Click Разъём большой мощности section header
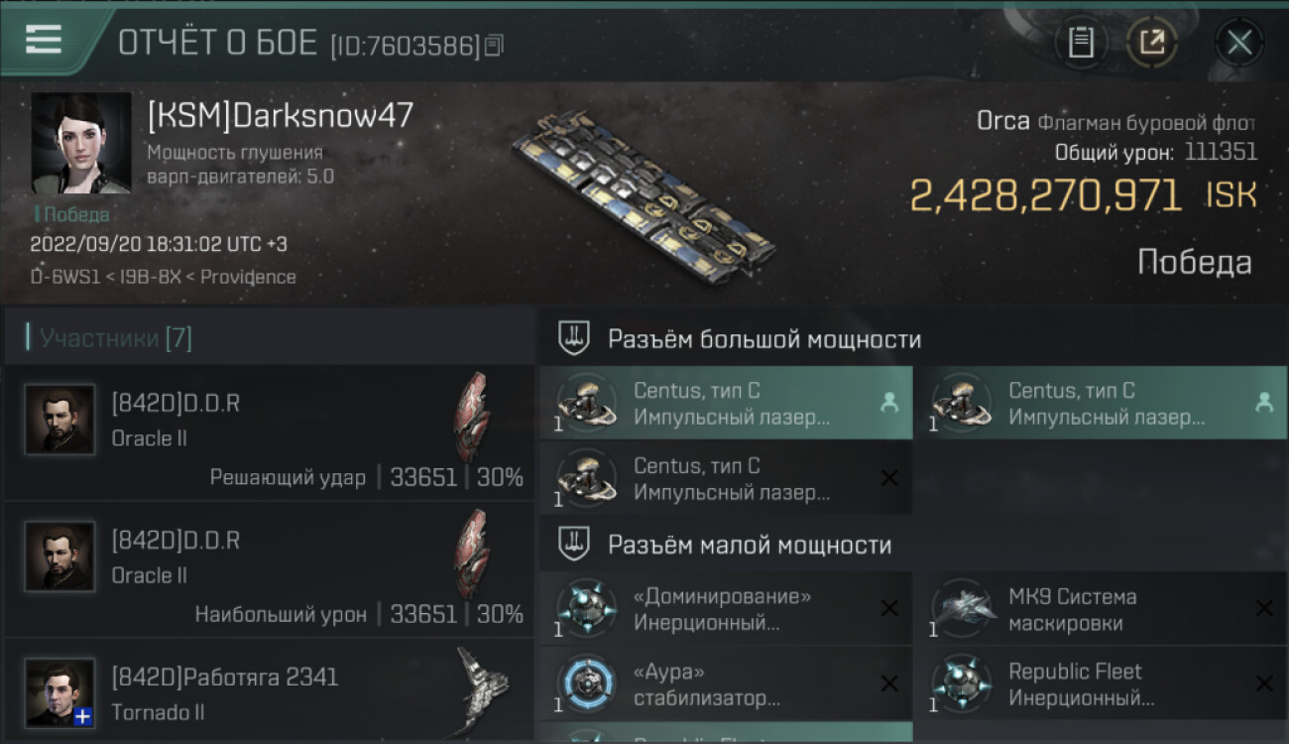 (x=763, y=339)
